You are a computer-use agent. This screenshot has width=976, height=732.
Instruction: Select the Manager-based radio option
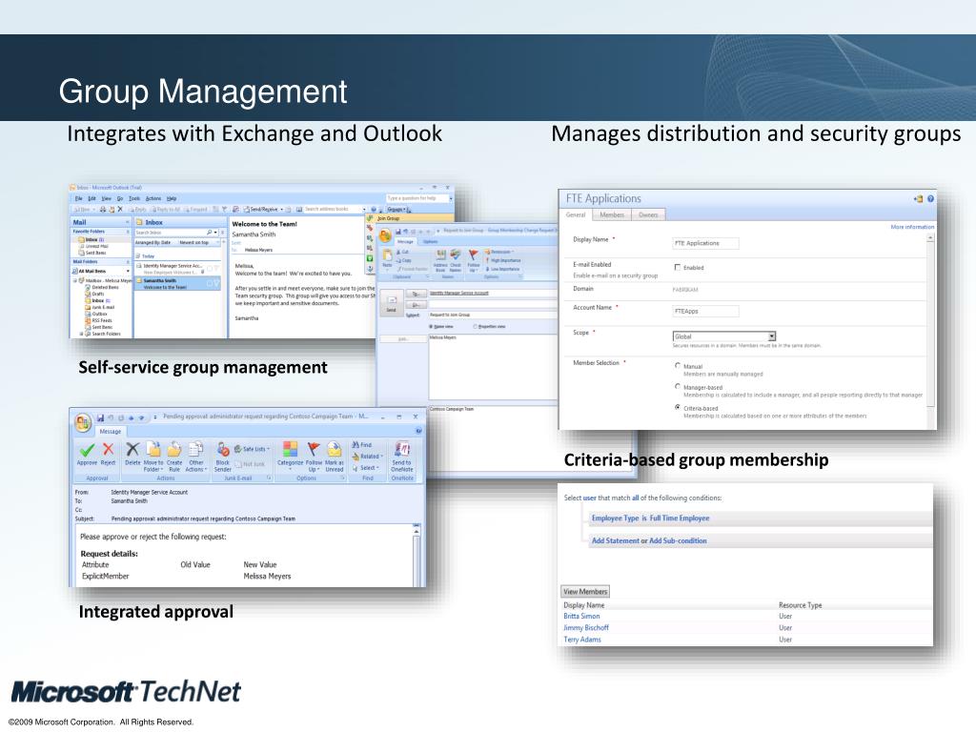tap(678, 387)
